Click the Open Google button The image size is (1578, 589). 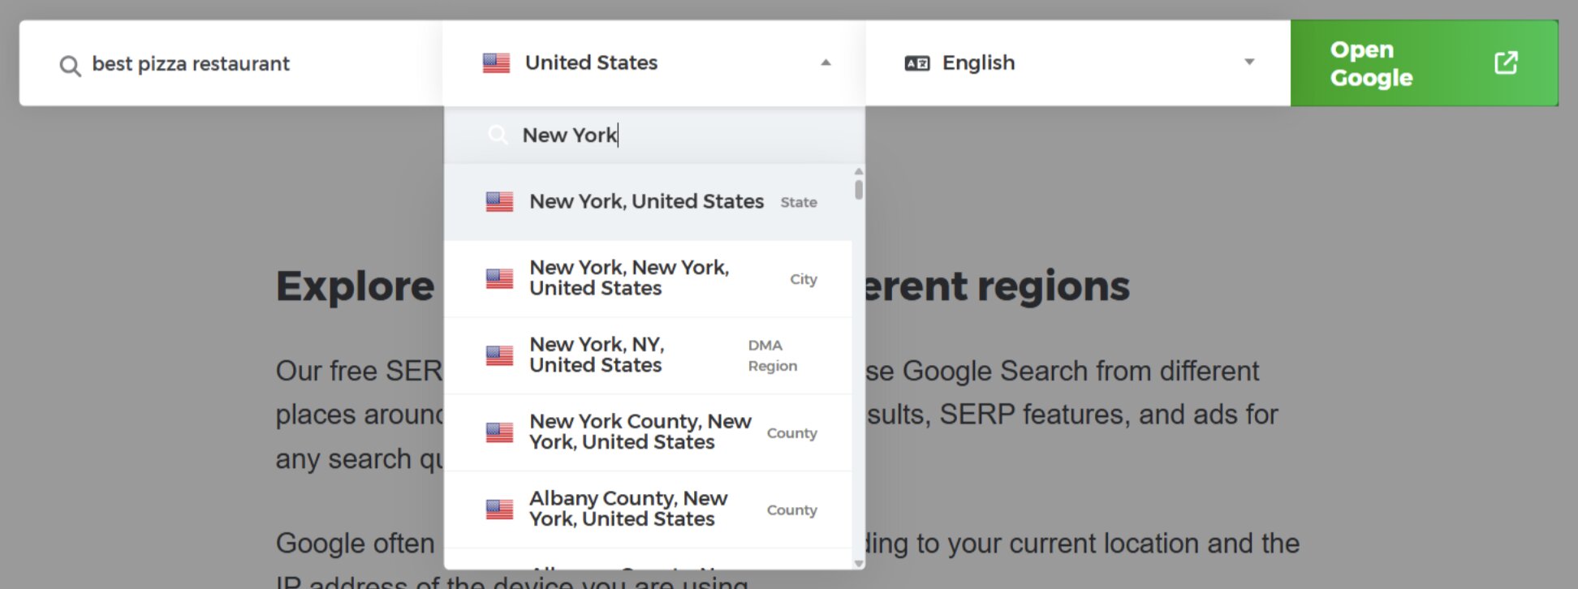1424,63
